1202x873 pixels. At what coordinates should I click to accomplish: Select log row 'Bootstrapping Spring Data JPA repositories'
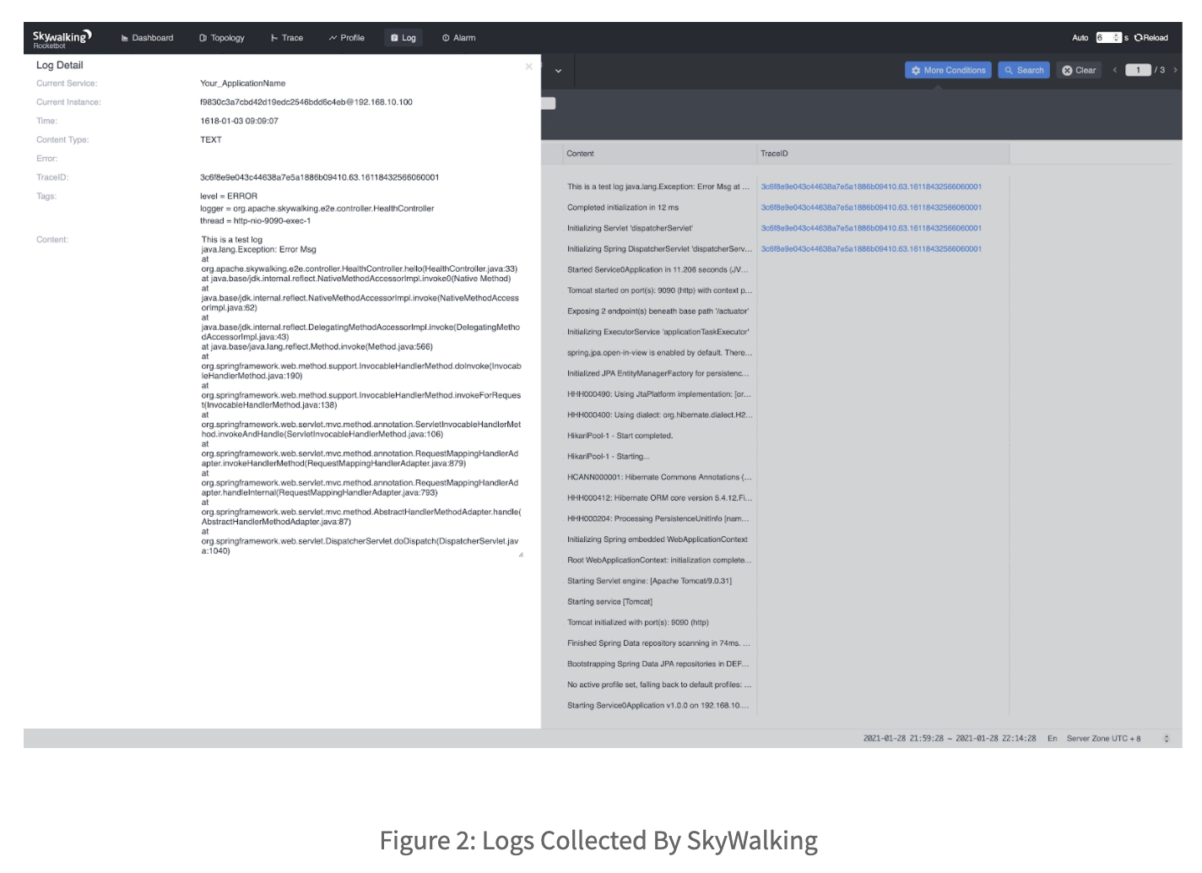tap(658, 664)
